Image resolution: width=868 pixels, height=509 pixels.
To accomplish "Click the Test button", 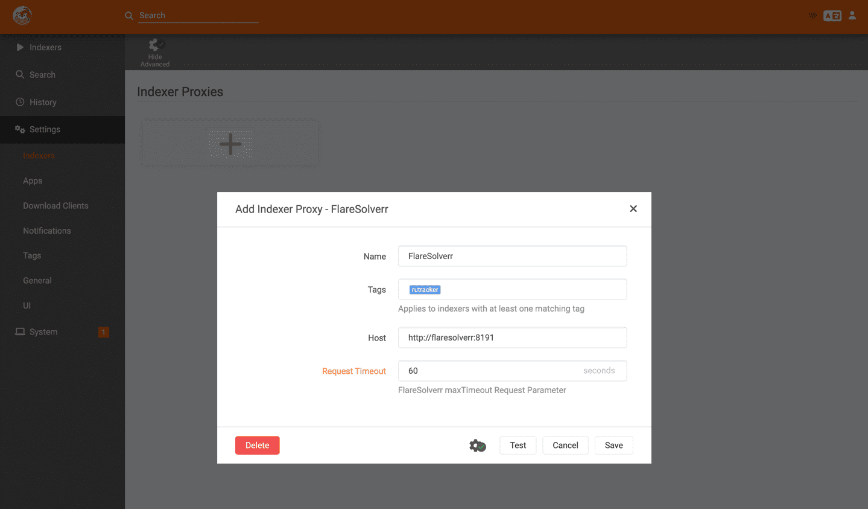I will (x=518, y=446).
